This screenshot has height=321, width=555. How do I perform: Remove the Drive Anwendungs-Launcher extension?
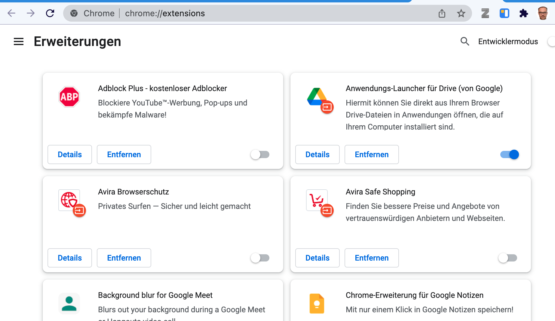click(x=372, y=154)
